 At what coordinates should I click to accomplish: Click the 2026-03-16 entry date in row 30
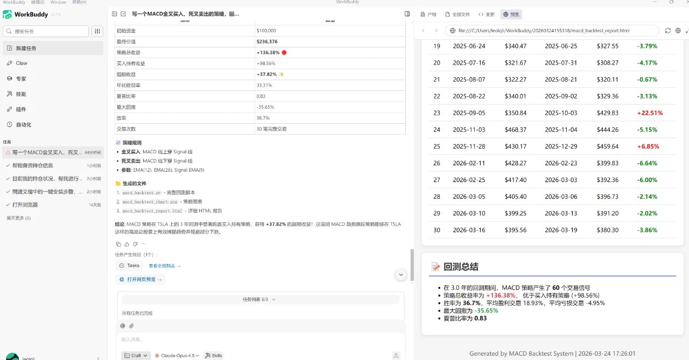tap(469, 230)
